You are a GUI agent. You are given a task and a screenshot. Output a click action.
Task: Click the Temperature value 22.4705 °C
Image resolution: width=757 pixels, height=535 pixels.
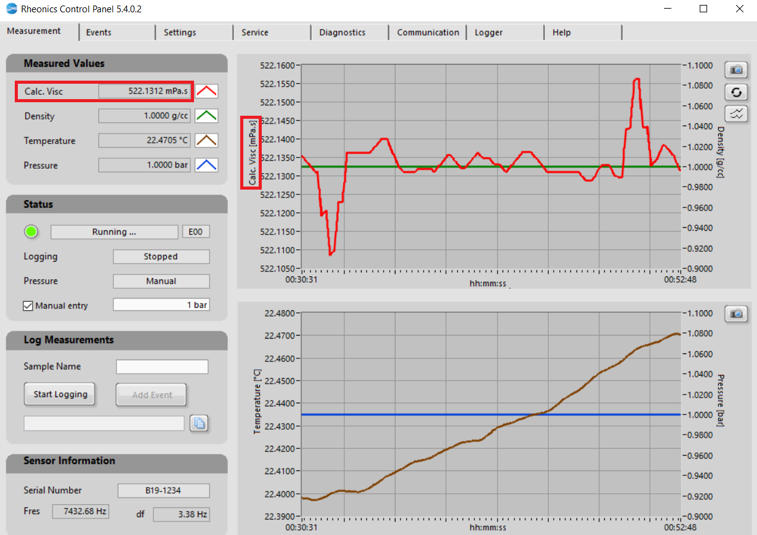click(x=145, y=140)
